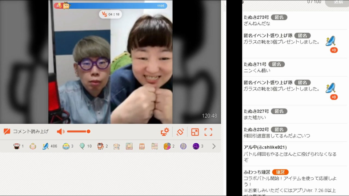349x196 pixels.
Task: Select the orange shop-front gift item
Action: (142, 146)
